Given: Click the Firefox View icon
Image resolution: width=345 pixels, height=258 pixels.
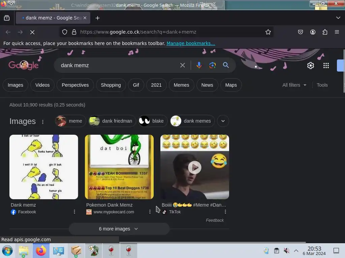Looking at the screenshot, I should [x=7, y=18].
